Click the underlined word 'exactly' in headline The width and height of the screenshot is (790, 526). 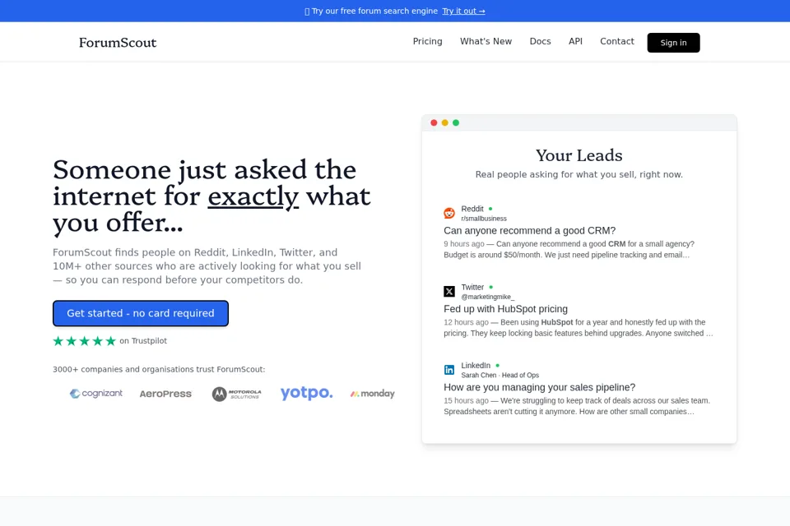[x=253, y=197]
